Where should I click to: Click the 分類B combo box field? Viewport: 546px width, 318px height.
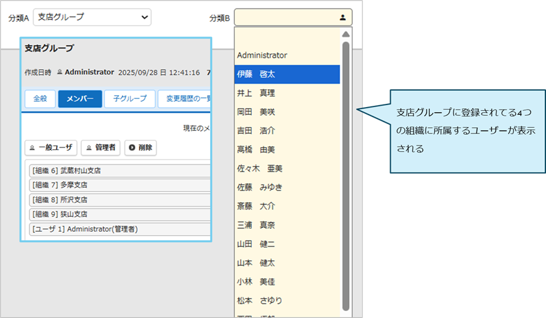(286, 18)
